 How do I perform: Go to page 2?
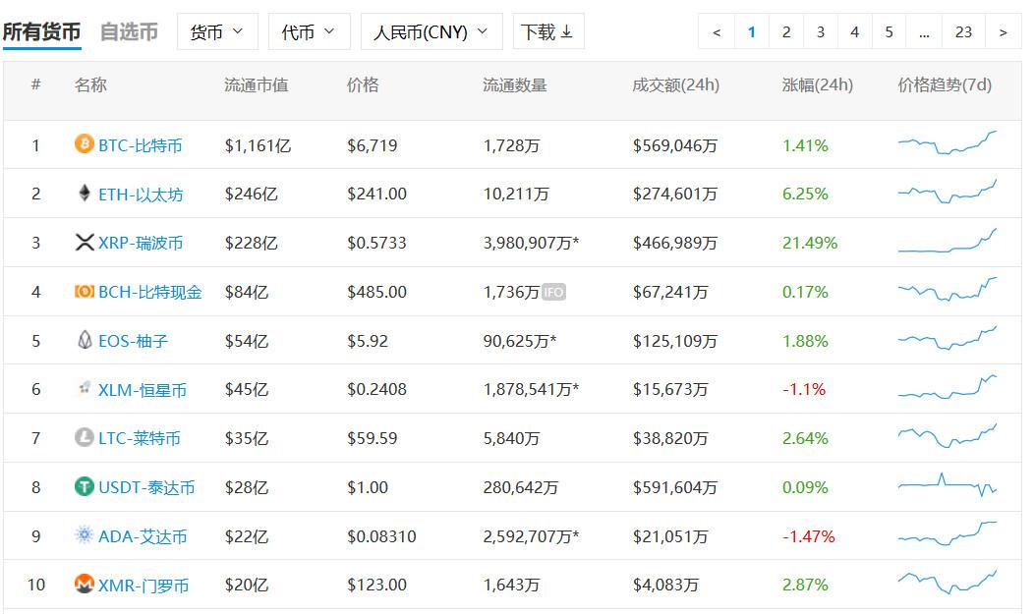click(x=786, y=31)
